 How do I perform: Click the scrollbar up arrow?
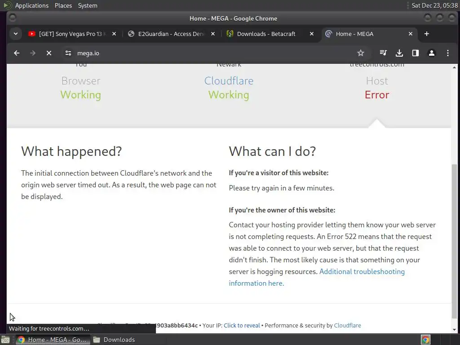click(x=454, y=67)
